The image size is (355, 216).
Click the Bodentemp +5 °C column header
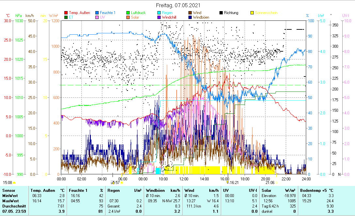(316, 190)
